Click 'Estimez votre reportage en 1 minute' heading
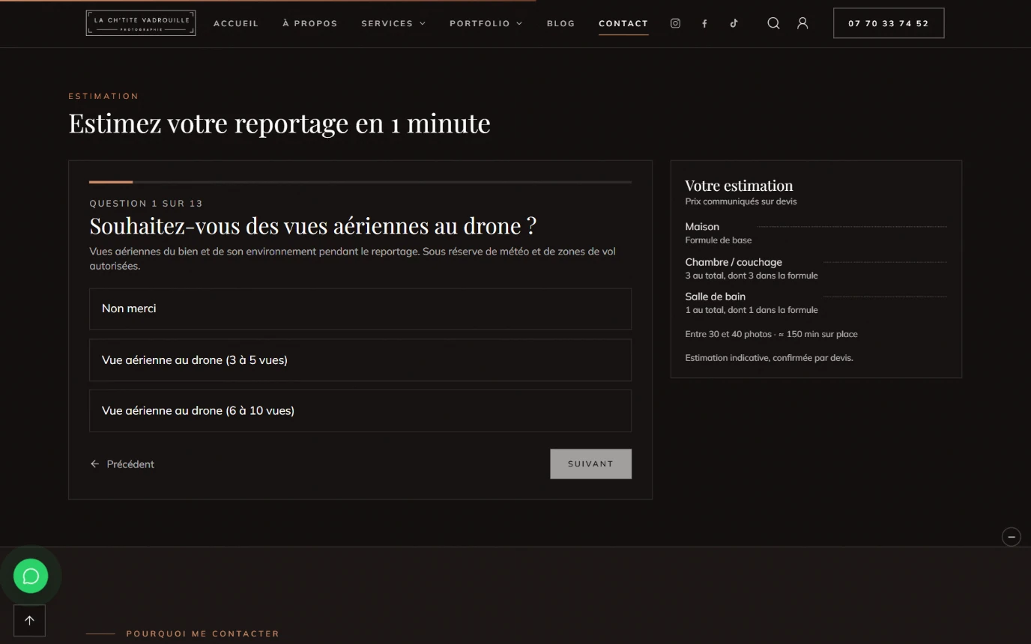The height and width of the screenshot is (644, 1031). coord(279,123)
